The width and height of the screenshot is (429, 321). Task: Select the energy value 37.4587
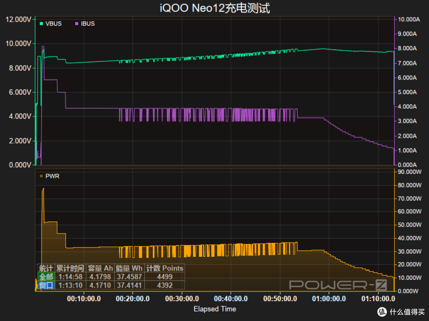pyautogui.click(x=129, y=277)
